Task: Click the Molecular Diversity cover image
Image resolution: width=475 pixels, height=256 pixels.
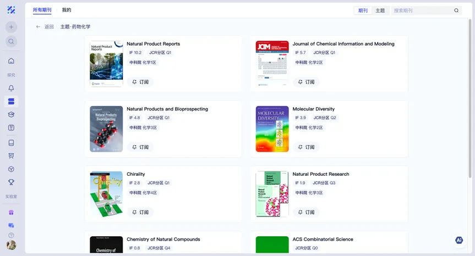Action: [272, 129]
